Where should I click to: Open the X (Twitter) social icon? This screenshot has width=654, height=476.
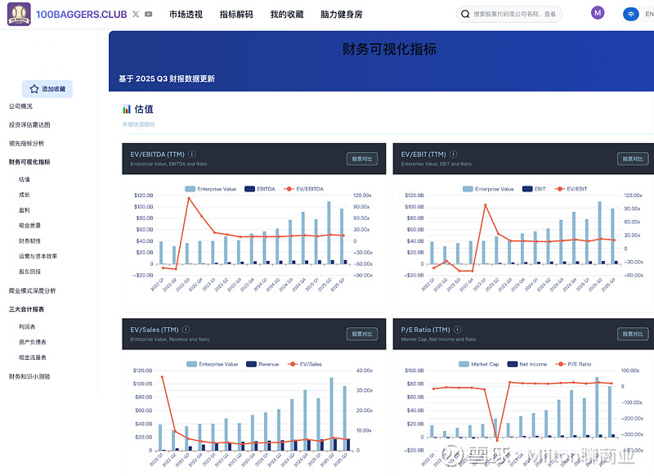pyautogui.click(x=136, y=14)
